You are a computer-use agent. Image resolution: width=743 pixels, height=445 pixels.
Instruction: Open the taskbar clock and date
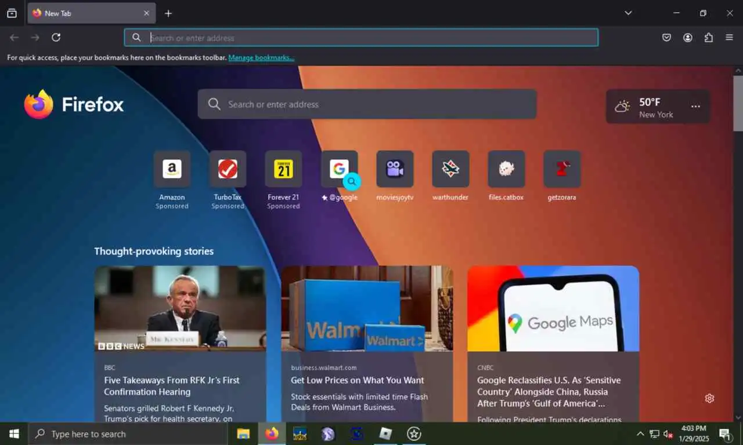click(x=694, y=433)
